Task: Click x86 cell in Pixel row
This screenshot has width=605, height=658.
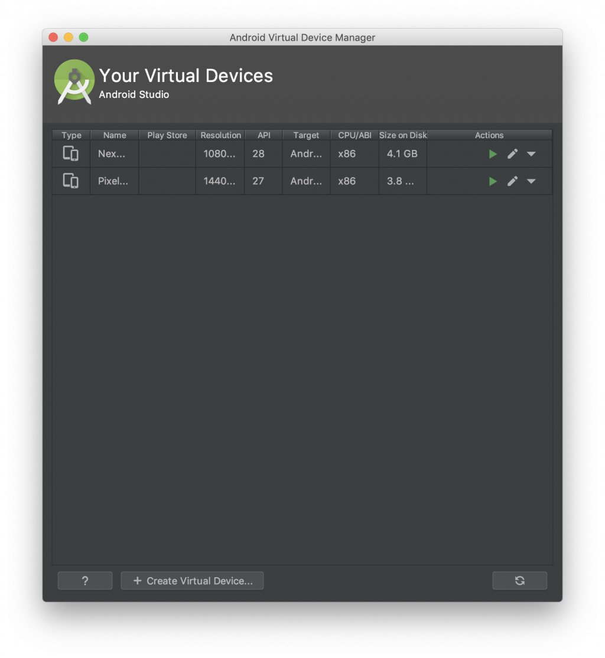Action: (x=354, y=181)
